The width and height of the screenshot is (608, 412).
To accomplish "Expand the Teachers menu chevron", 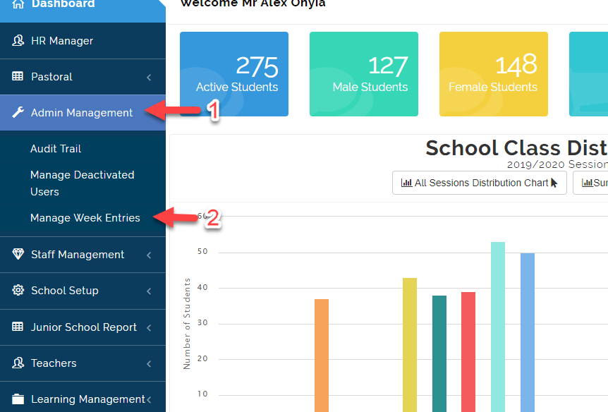I will pos(149,363).
